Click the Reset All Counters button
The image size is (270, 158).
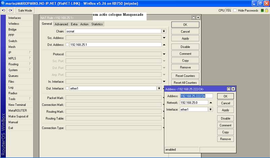click(185, 83)
